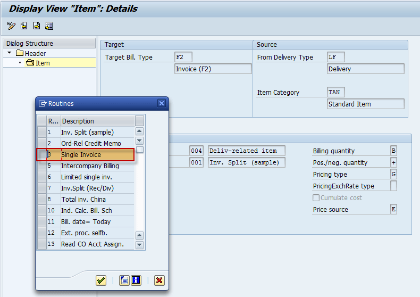Choose the Intercompany Billing routine
The image size is (420, 297).
coord(97,166)
